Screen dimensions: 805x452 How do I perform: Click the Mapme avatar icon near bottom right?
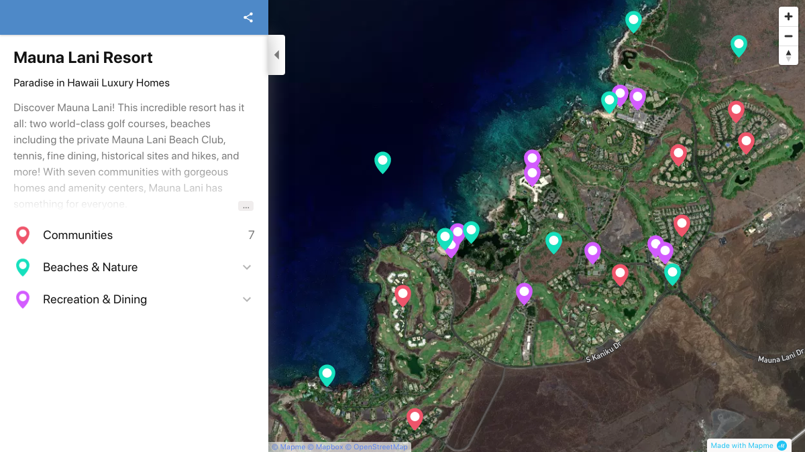tap(781, 445)
